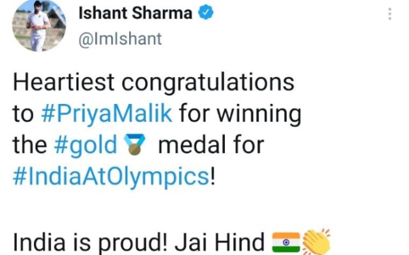Open the #gold hashtag
The height and width of the screenshot is (255, 409).
click(x=86, y=145)
